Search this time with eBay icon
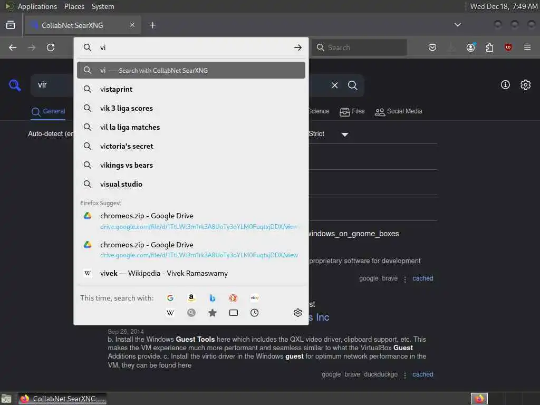540x405 pixels. click(255, 298)
